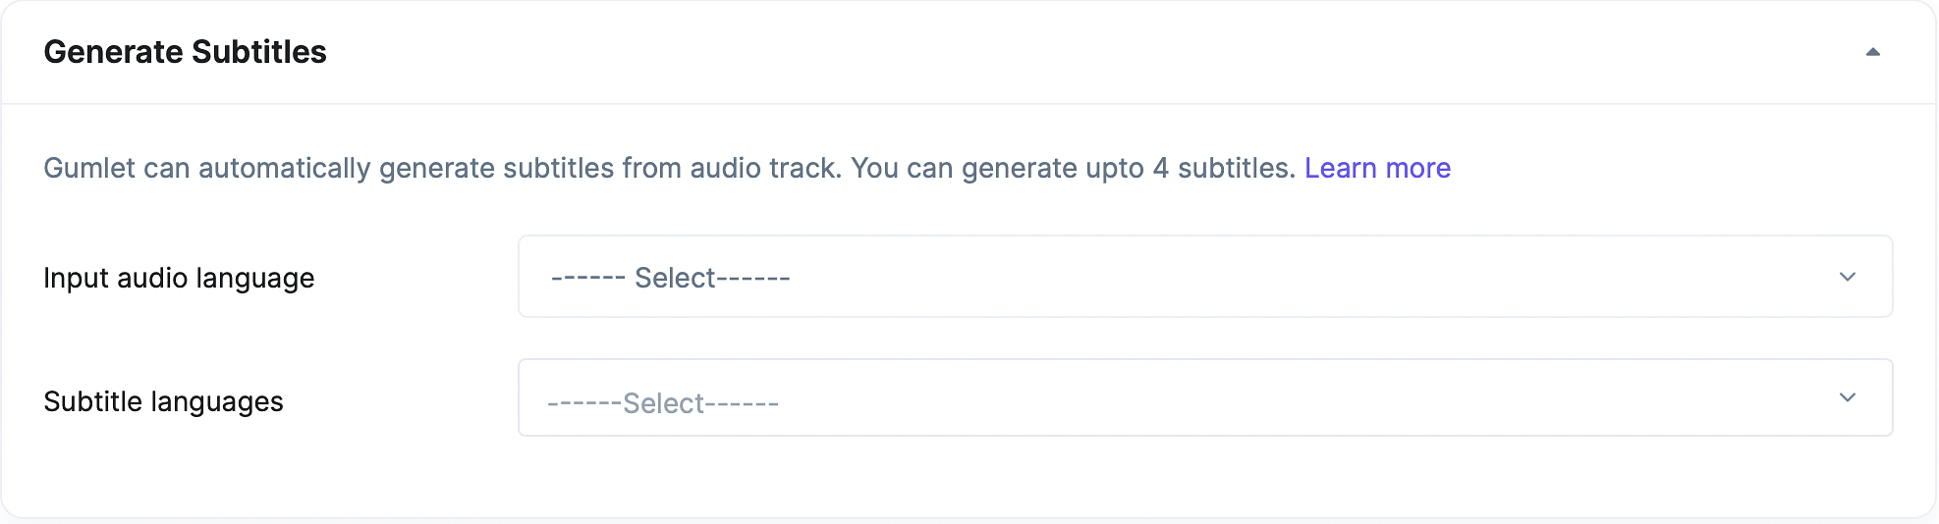This screenshot has width=1939, height=524.
Task: Click the Gumlet subtitles description text
Action: [x=670, y=168]
